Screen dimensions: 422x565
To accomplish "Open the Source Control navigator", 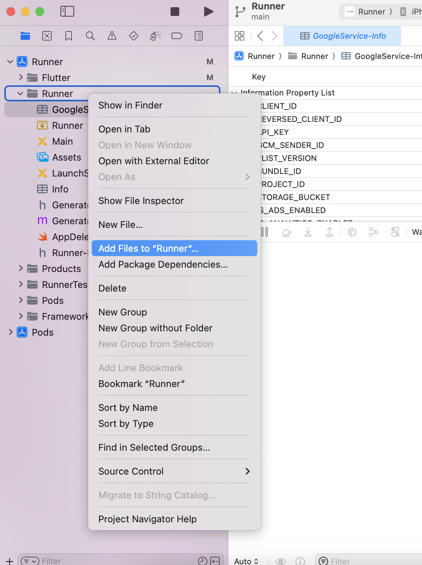I will click(47, 36).
